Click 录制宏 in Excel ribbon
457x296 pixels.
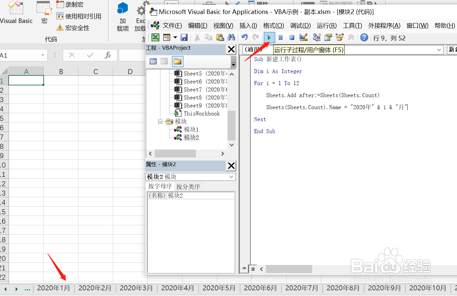click(70, 5)
